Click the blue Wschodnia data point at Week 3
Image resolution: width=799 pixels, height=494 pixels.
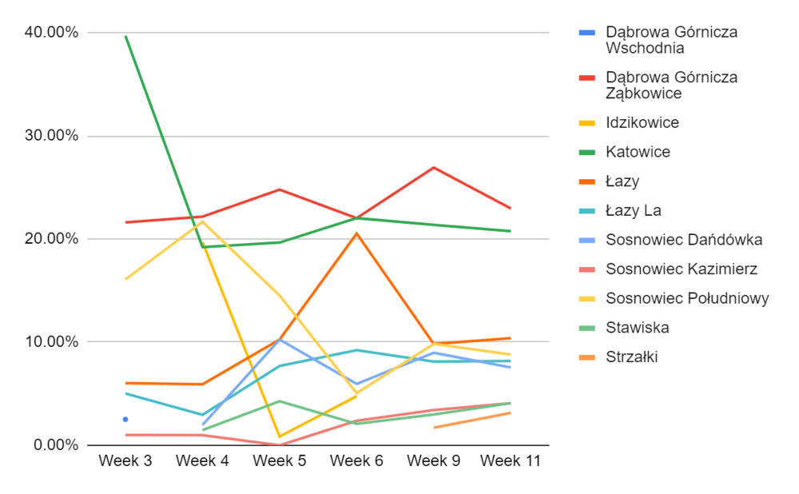[125, 419]
